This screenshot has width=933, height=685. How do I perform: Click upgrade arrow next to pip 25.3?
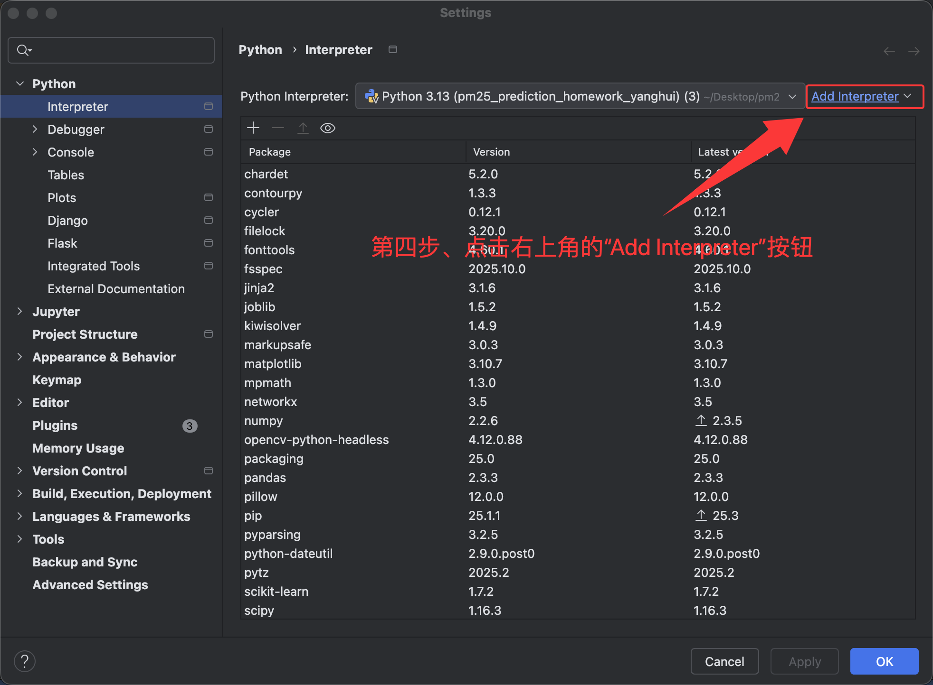(x=701, y=515)
